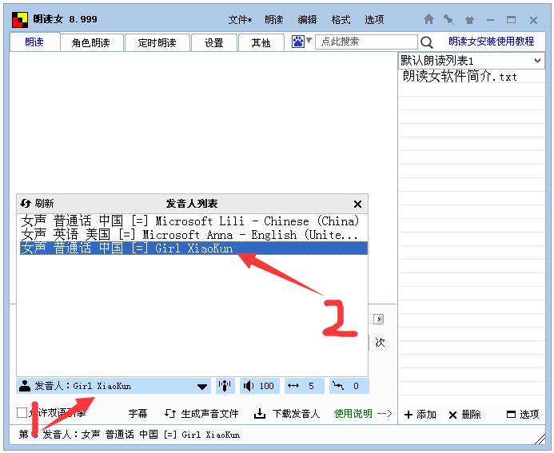Screen dimensions: 554x453
Task: Open search engine dropdown arrow
Action: [x=309, y=41]
